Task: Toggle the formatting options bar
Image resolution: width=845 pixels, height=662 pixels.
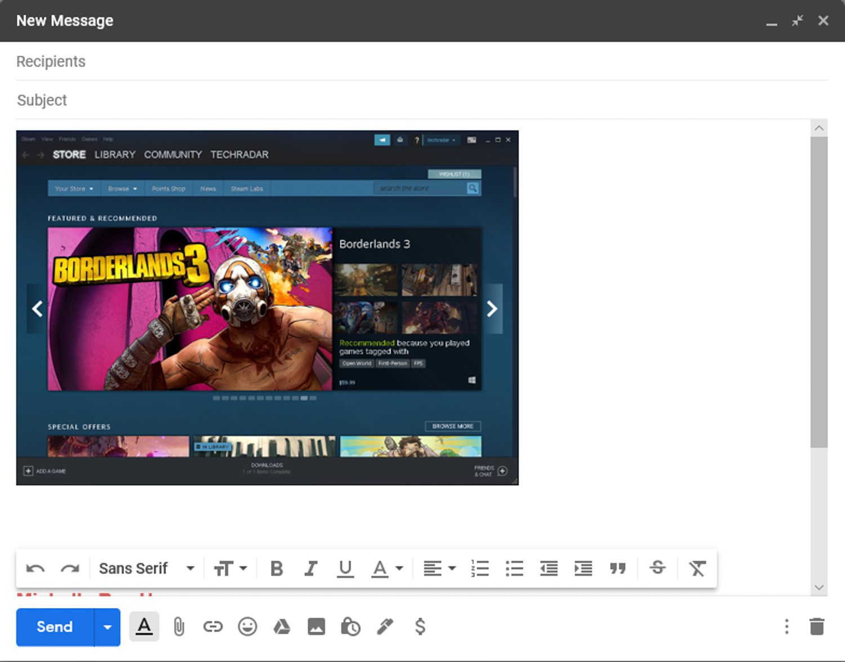Action: coord(144,627)
